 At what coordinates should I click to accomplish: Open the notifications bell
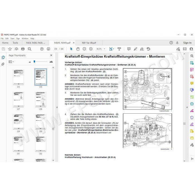click(x=177, y=43)
